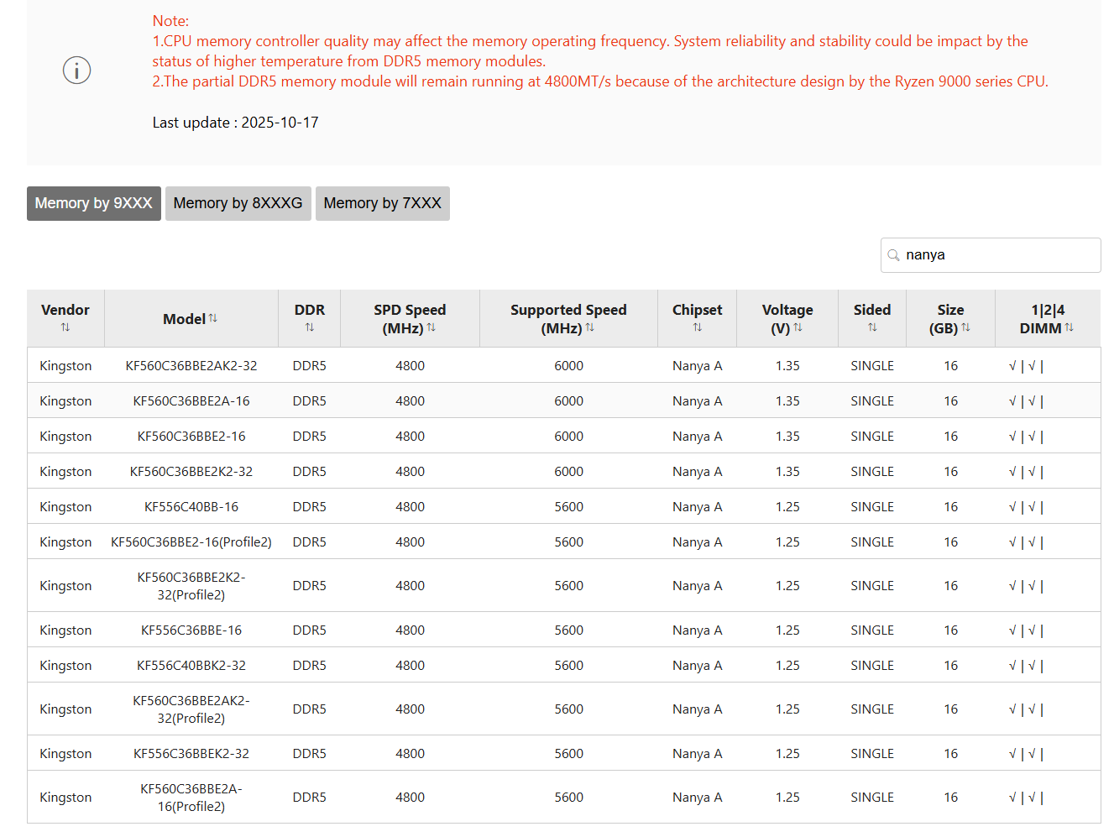Click voltage 1.25 in KF556C36BBEK2-32 row
Image resolution: width=1114 pixels, height=837 pixels.
coord(787,754)
